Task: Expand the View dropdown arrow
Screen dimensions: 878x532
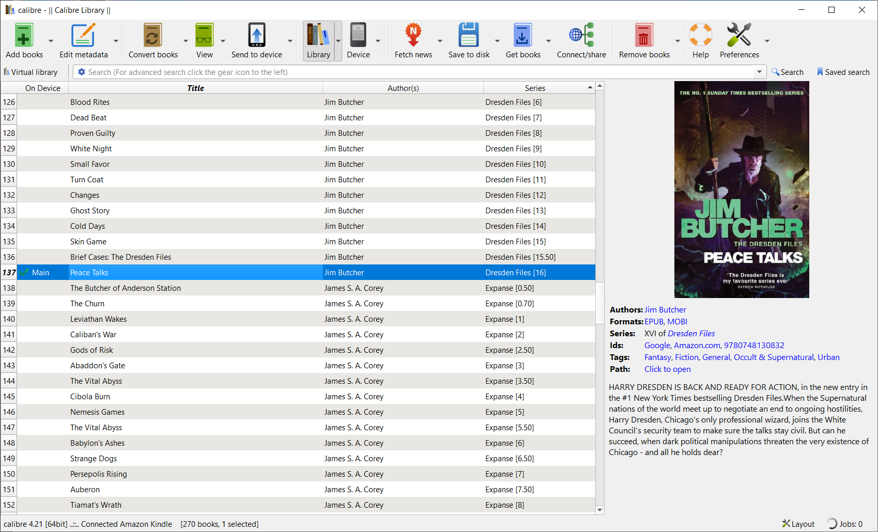Action: point(223,41)
